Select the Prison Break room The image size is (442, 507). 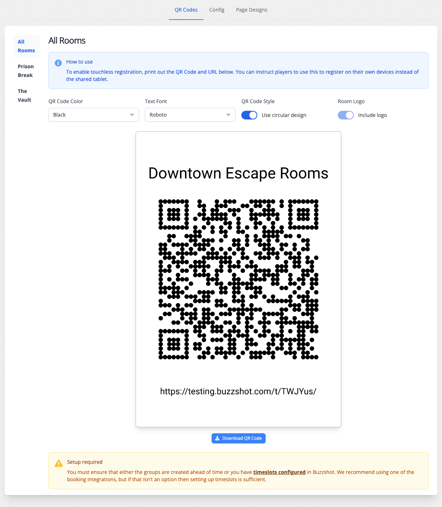(26, 71)
